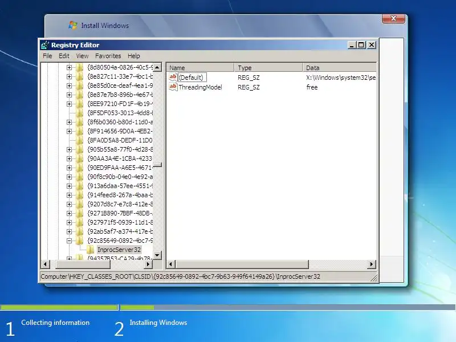Screen dimensions: 456x342
Task: Click the folder icon of {8e85d0ce-deaf-4ea1
Action: pos(80,85)
